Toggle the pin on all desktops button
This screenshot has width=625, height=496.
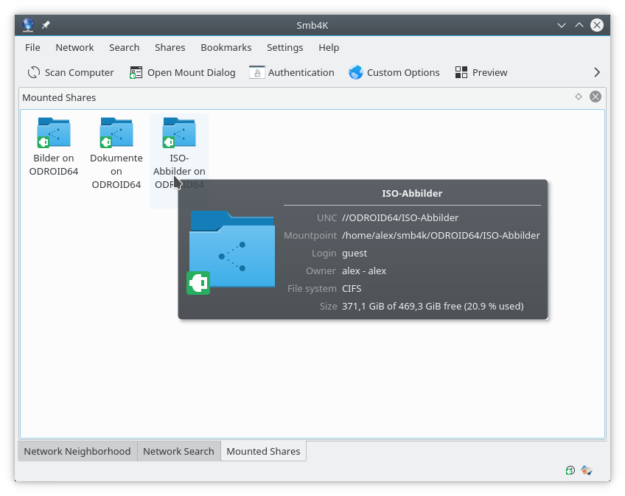point(46,25)
